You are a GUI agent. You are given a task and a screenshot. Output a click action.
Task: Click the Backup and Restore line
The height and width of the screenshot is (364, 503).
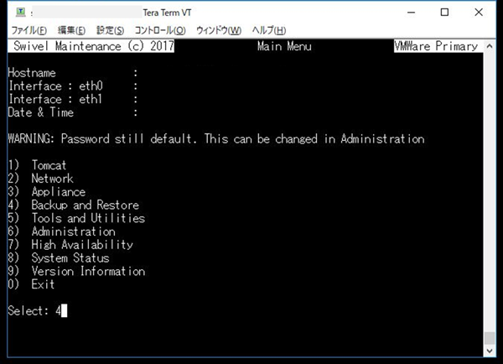pos(74,205)
